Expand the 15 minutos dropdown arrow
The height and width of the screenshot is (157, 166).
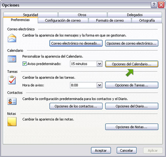[x=100, y=64]
